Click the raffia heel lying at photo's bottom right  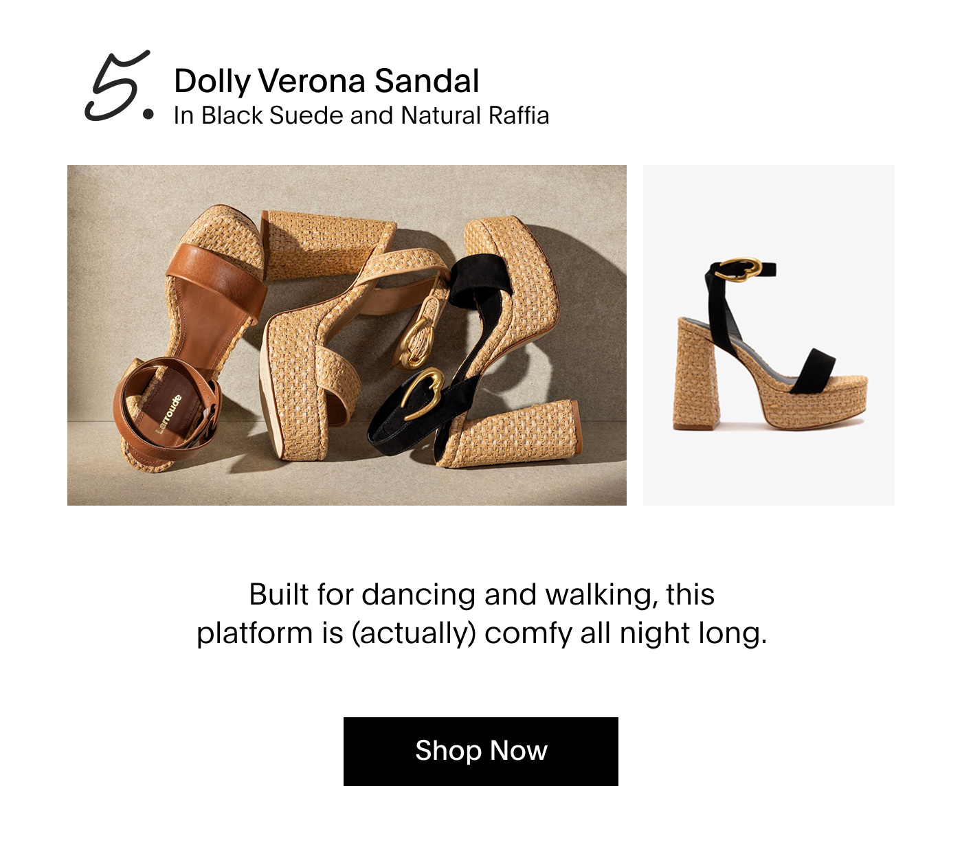coord(508,434)
